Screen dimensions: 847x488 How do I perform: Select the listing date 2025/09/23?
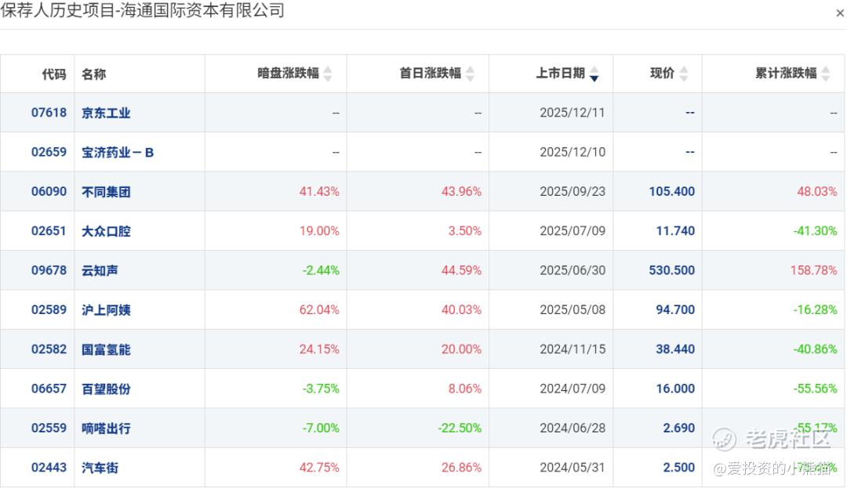pos(573,191)
